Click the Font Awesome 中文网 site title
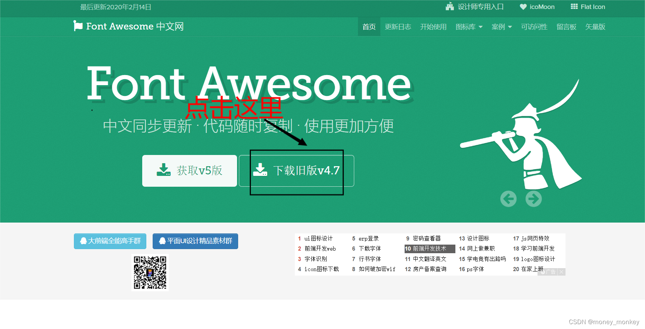645x329 pixels. coord(128,26)
